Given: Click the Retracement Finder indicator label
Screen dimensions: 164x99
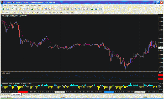Looking at the screenshot, I should point(17,84).
